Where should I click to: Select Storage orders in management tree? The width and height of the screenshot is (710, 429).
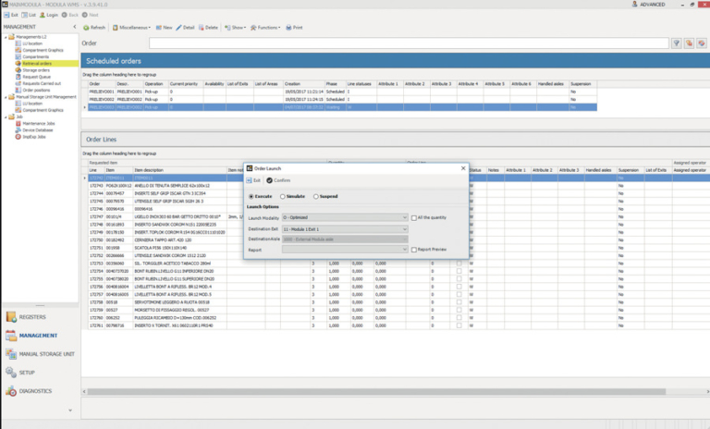pos(36,70)
